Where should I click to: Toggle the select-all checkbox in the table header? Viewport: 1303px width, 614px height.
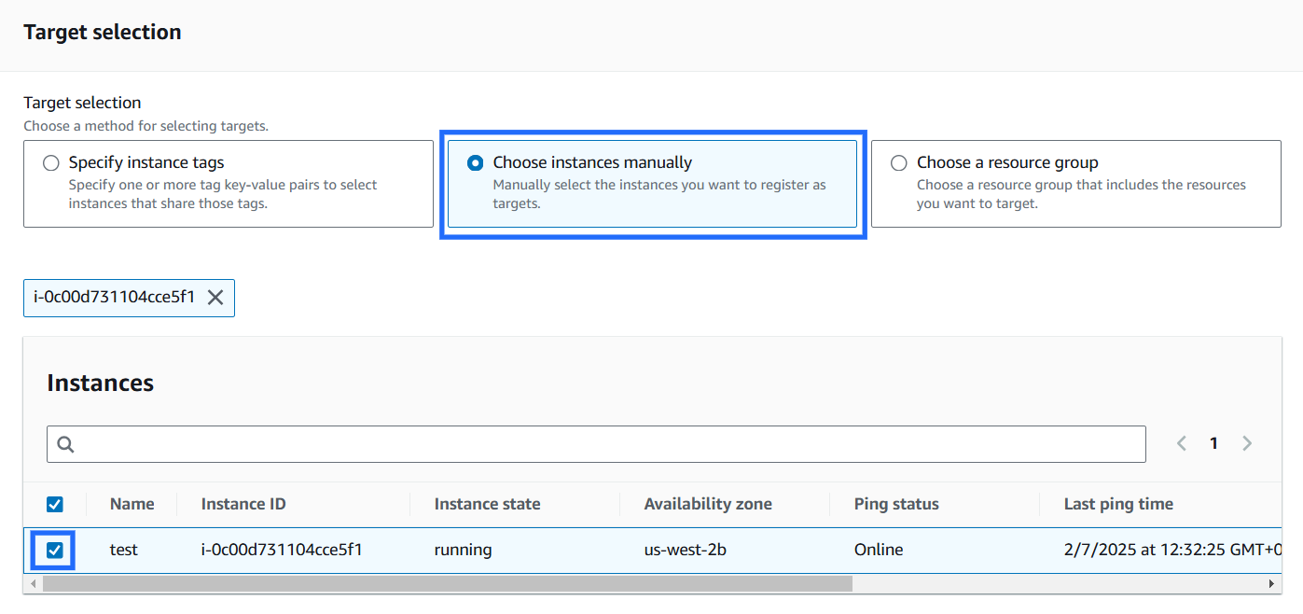[x=55, y=505]
